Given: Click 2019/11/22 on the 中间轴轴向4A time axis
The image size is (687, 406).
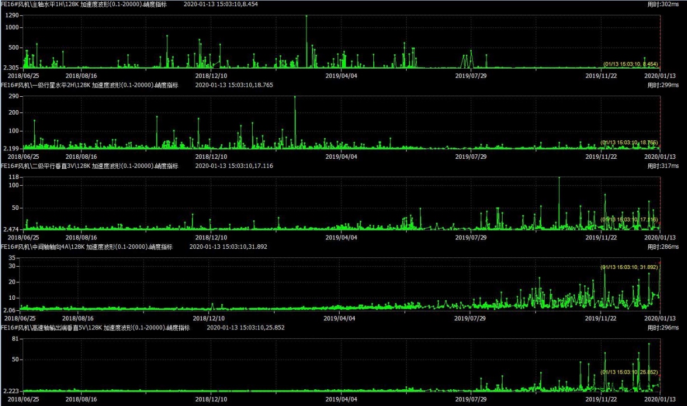Looking at the screenshot, I should pos(601,318).
